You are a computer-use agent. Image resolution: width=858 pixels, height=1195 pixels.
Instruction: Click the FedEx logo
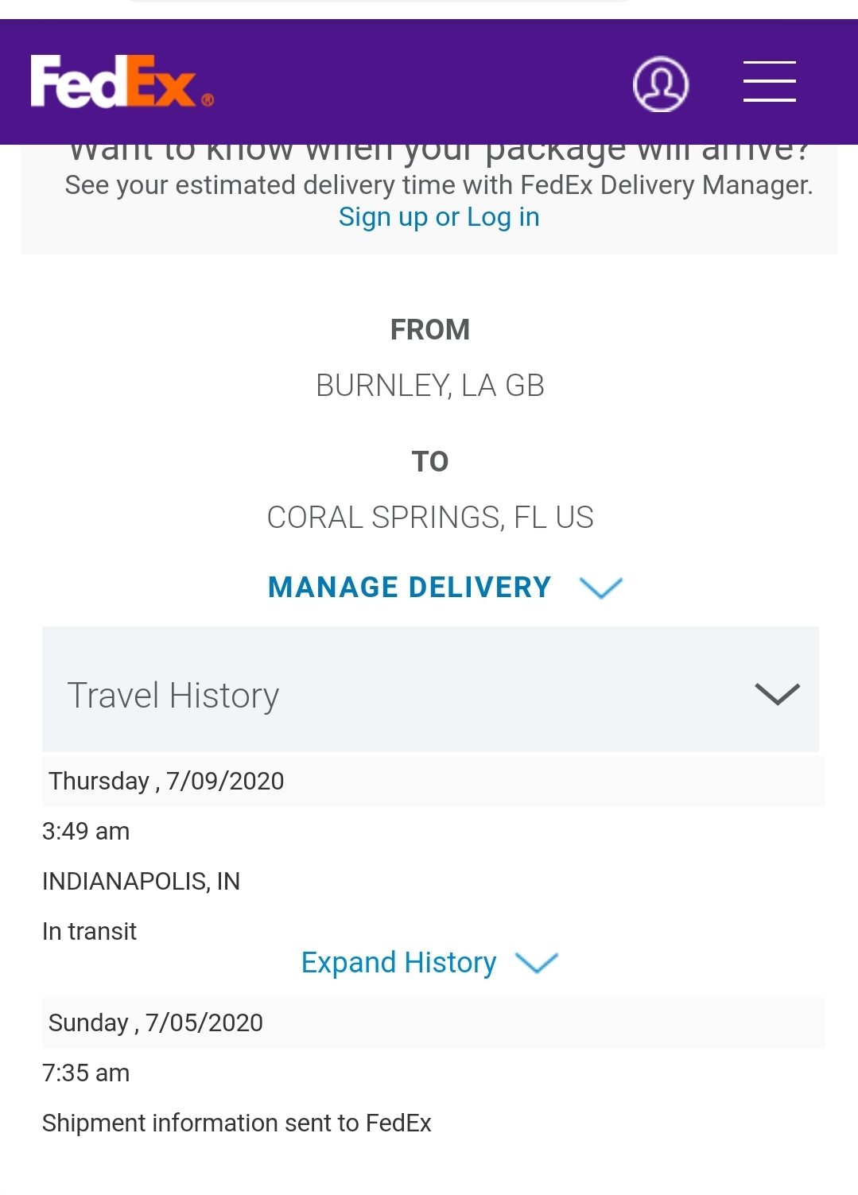[x=122, y=81]
